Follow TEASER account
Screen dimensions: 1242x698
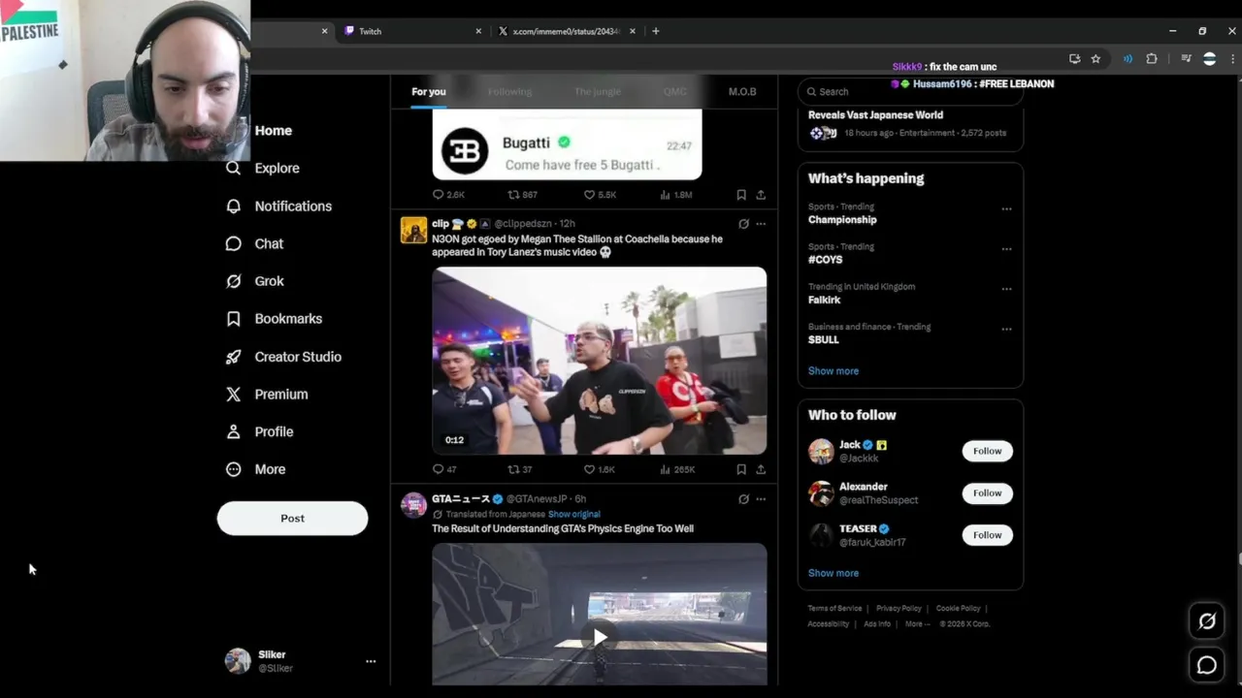point(987,535)
